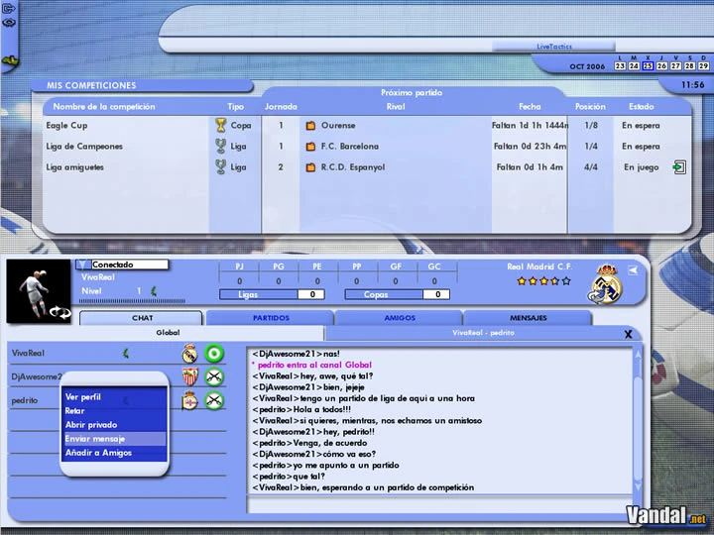Click the crossed-swords challenge icon next to DjAwesome21
The width and height of the screenshot is (714, 535).
coord(214,376)
